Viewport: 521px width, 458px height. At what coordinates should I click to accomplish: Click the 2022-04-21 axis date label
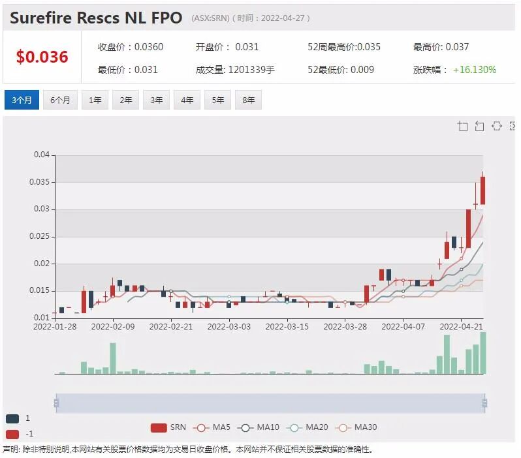461,327
